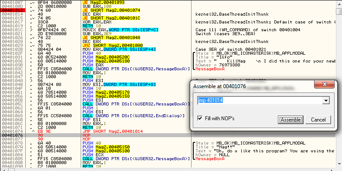Click PUSH Nag2.00405158 instruction
This screenshot has width=342, height=171.
tap(106, 96)
